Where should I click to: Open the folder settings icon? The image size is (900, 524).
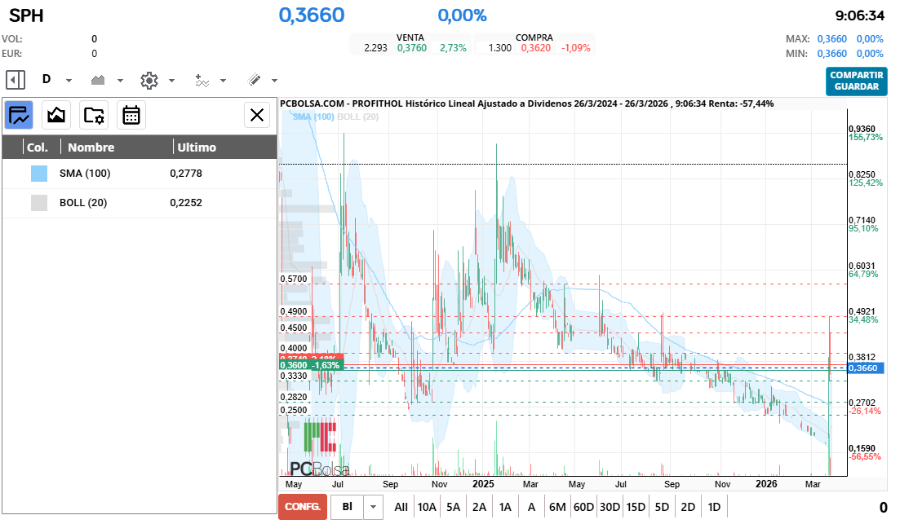pos(94,115)
